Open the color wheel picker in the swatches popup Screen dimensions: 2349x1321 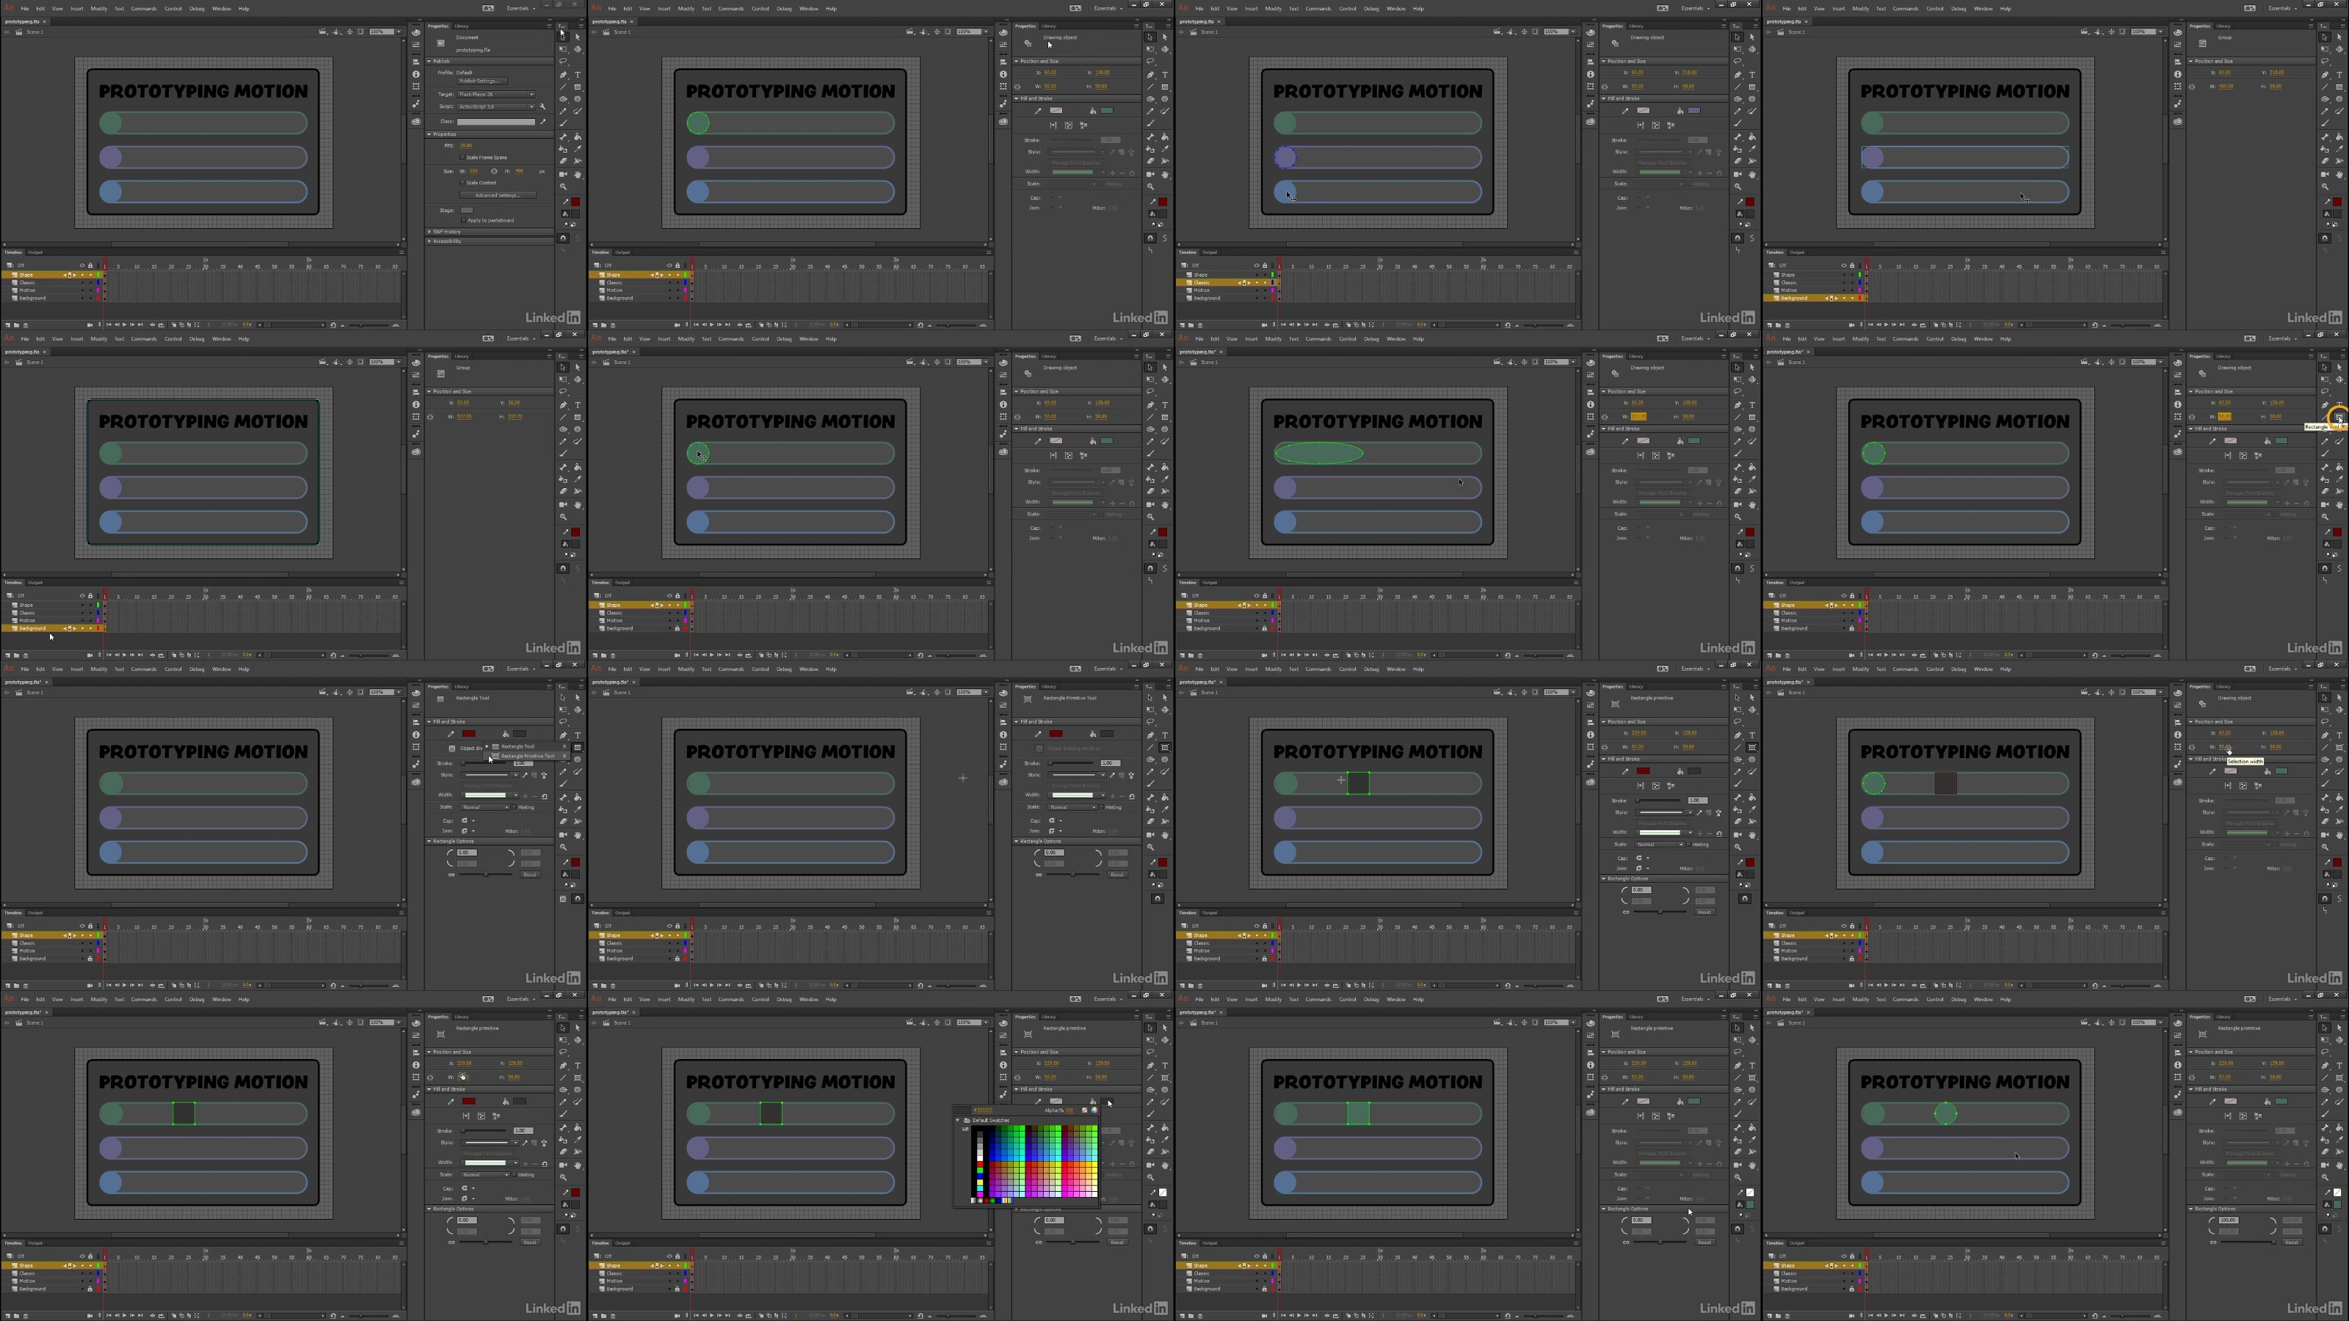coord(1095,1110)
